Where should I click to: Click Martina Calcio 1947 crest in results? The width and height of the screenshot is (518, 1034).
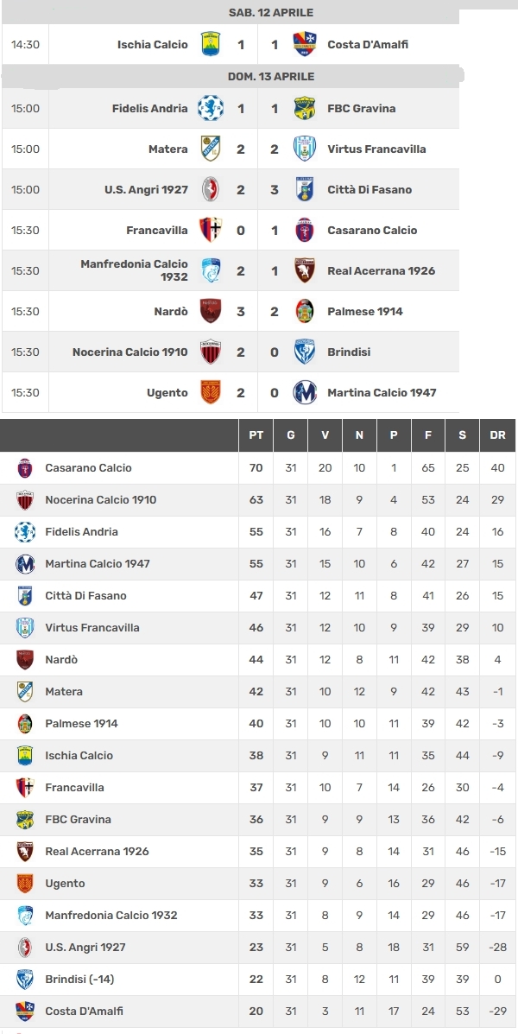[305, 392]
